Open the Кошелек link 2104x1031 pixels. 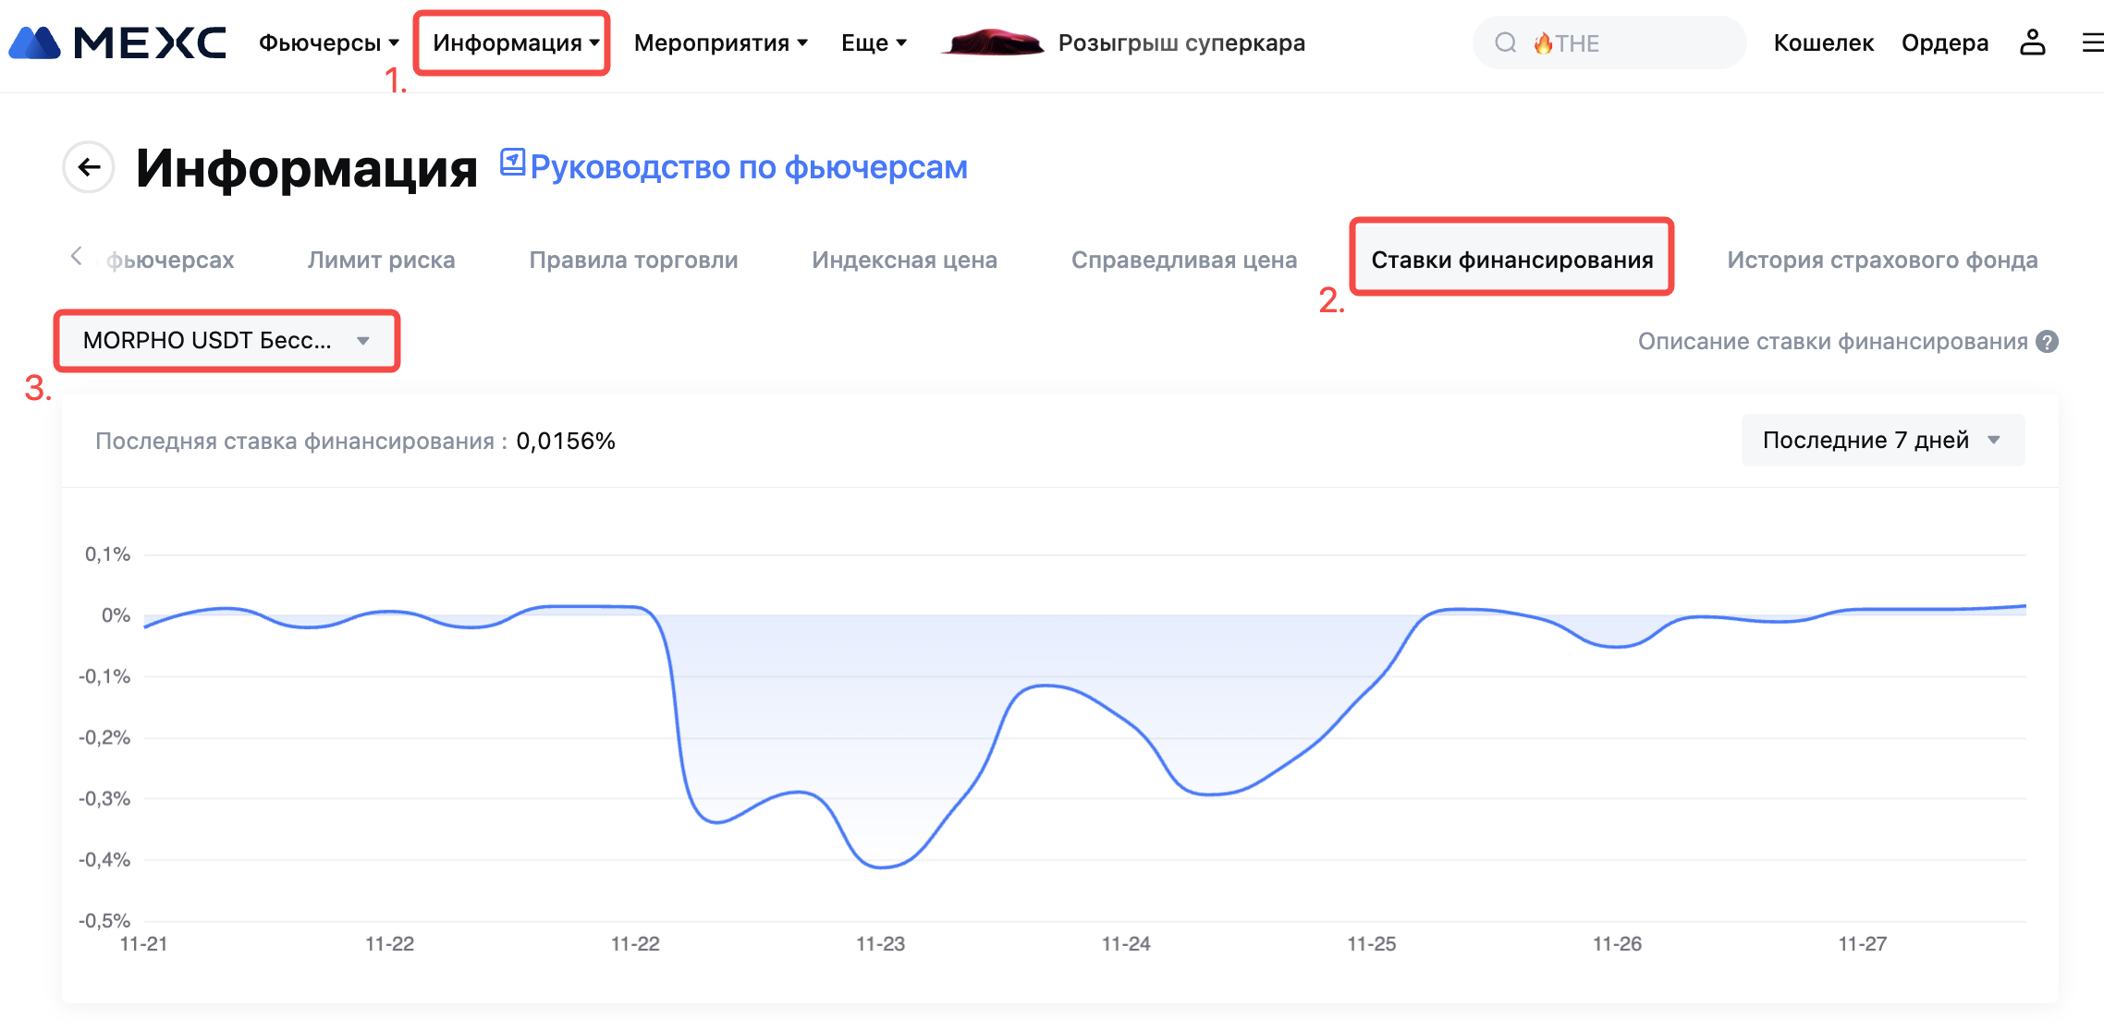(1823, 42)
